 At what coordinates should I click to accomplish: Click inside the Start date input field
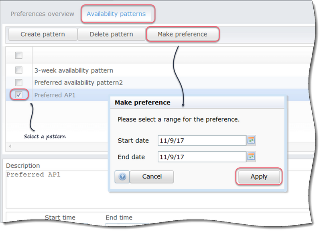point(201,140)
